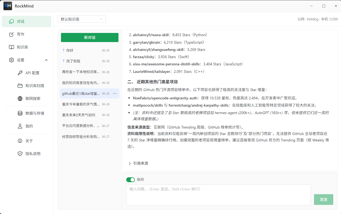Image resolution: width=341 pixels, height=214 pixels.
Task: Click the garrytan/gbrain list entry
Action: pyautogui.click(x=167, y=42)
